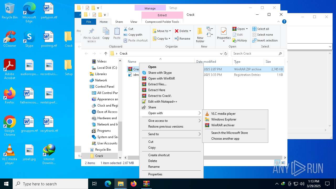This screenshot has width=336, height=189.
Task: Switch to large icons view button
Action: pyautogui.click(x=283, y=163)
